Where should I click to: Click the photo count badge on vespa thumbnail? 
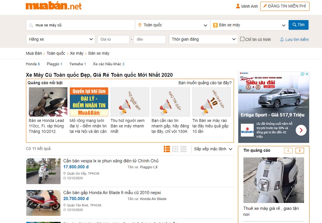pos(31,162)
